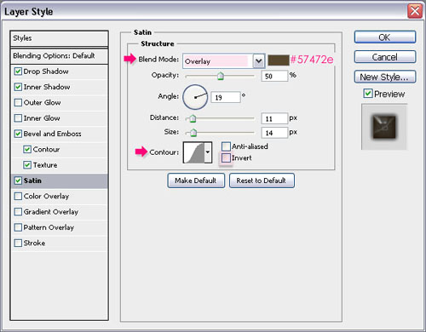Open the Blend Mode dropdown arrow

pos(259,60)
